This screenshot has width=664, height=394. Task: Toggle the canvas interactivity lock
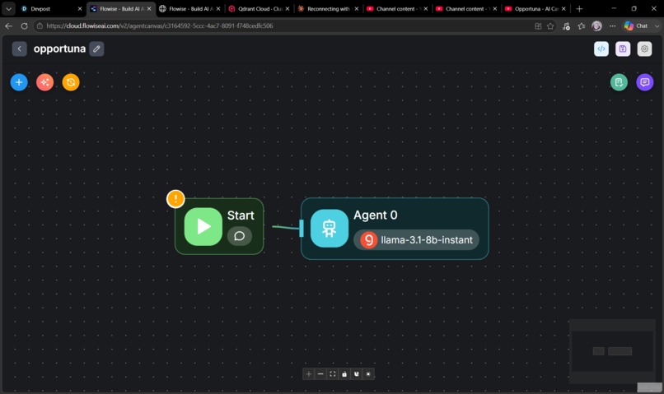tap(344, 374)
